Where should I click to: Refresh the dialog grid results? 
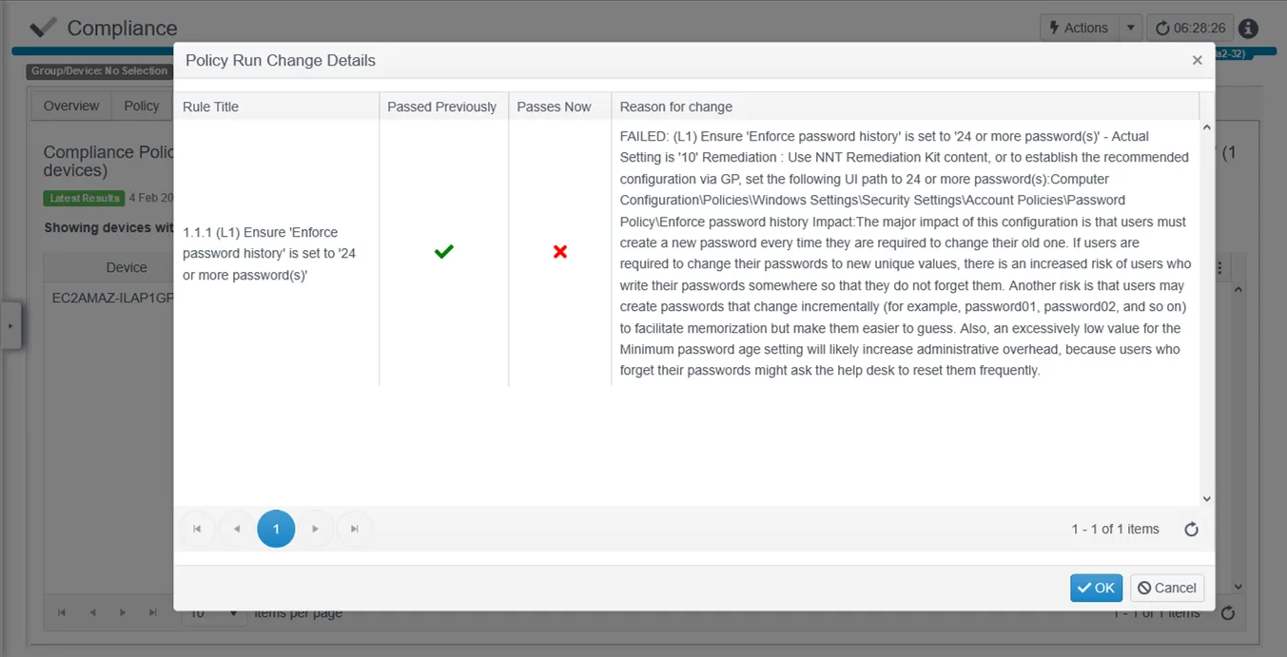tap(1191, 530)
